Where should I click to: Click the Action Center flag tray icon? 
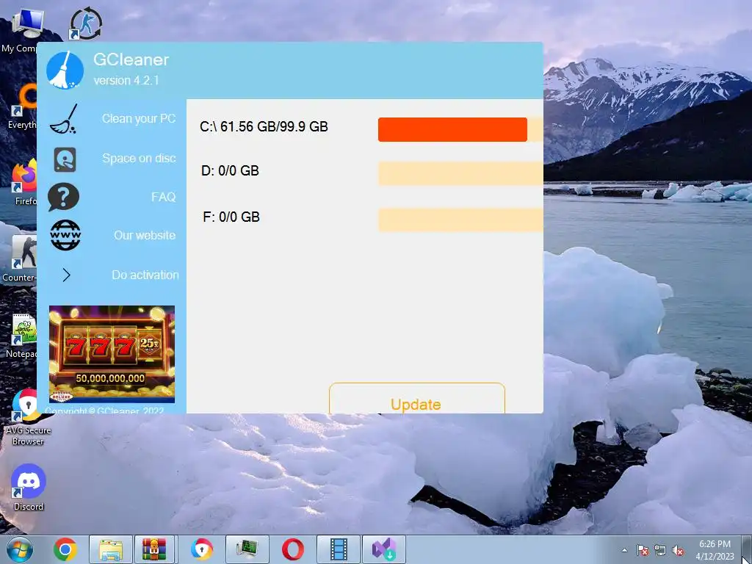643,551
